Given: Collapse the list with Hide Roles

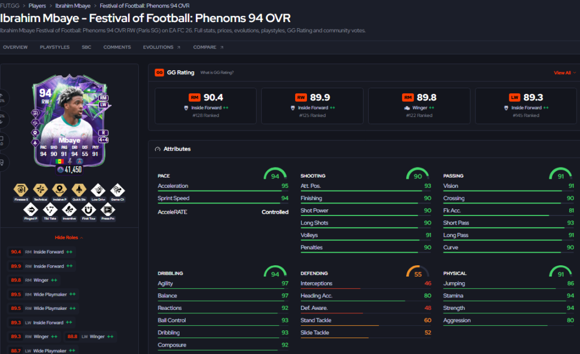Looking at the screenshot, I should (x=69, y=238).
